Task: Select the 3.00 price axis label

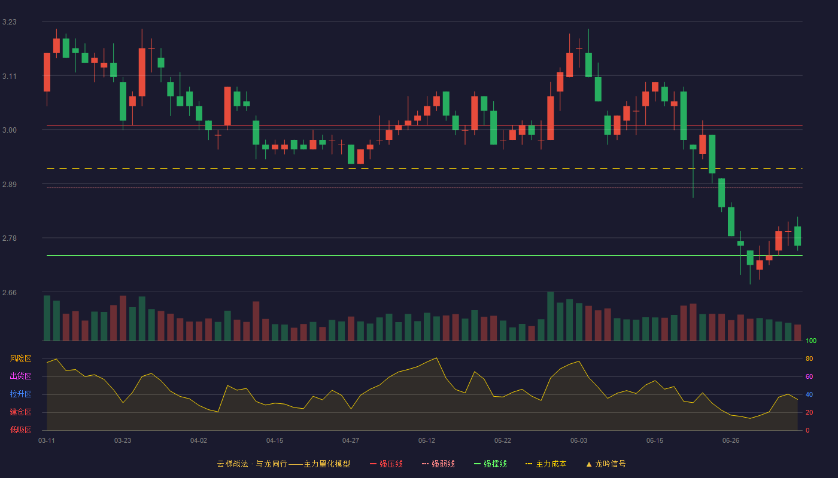Action: [x=10, y=130]
